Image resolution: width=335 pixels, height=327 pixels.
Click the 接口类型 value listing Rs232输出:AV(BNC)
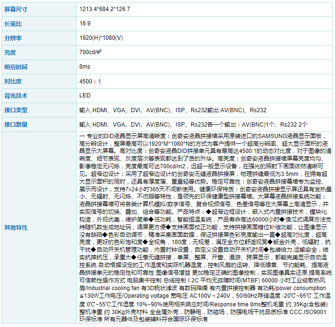point(173,110)
